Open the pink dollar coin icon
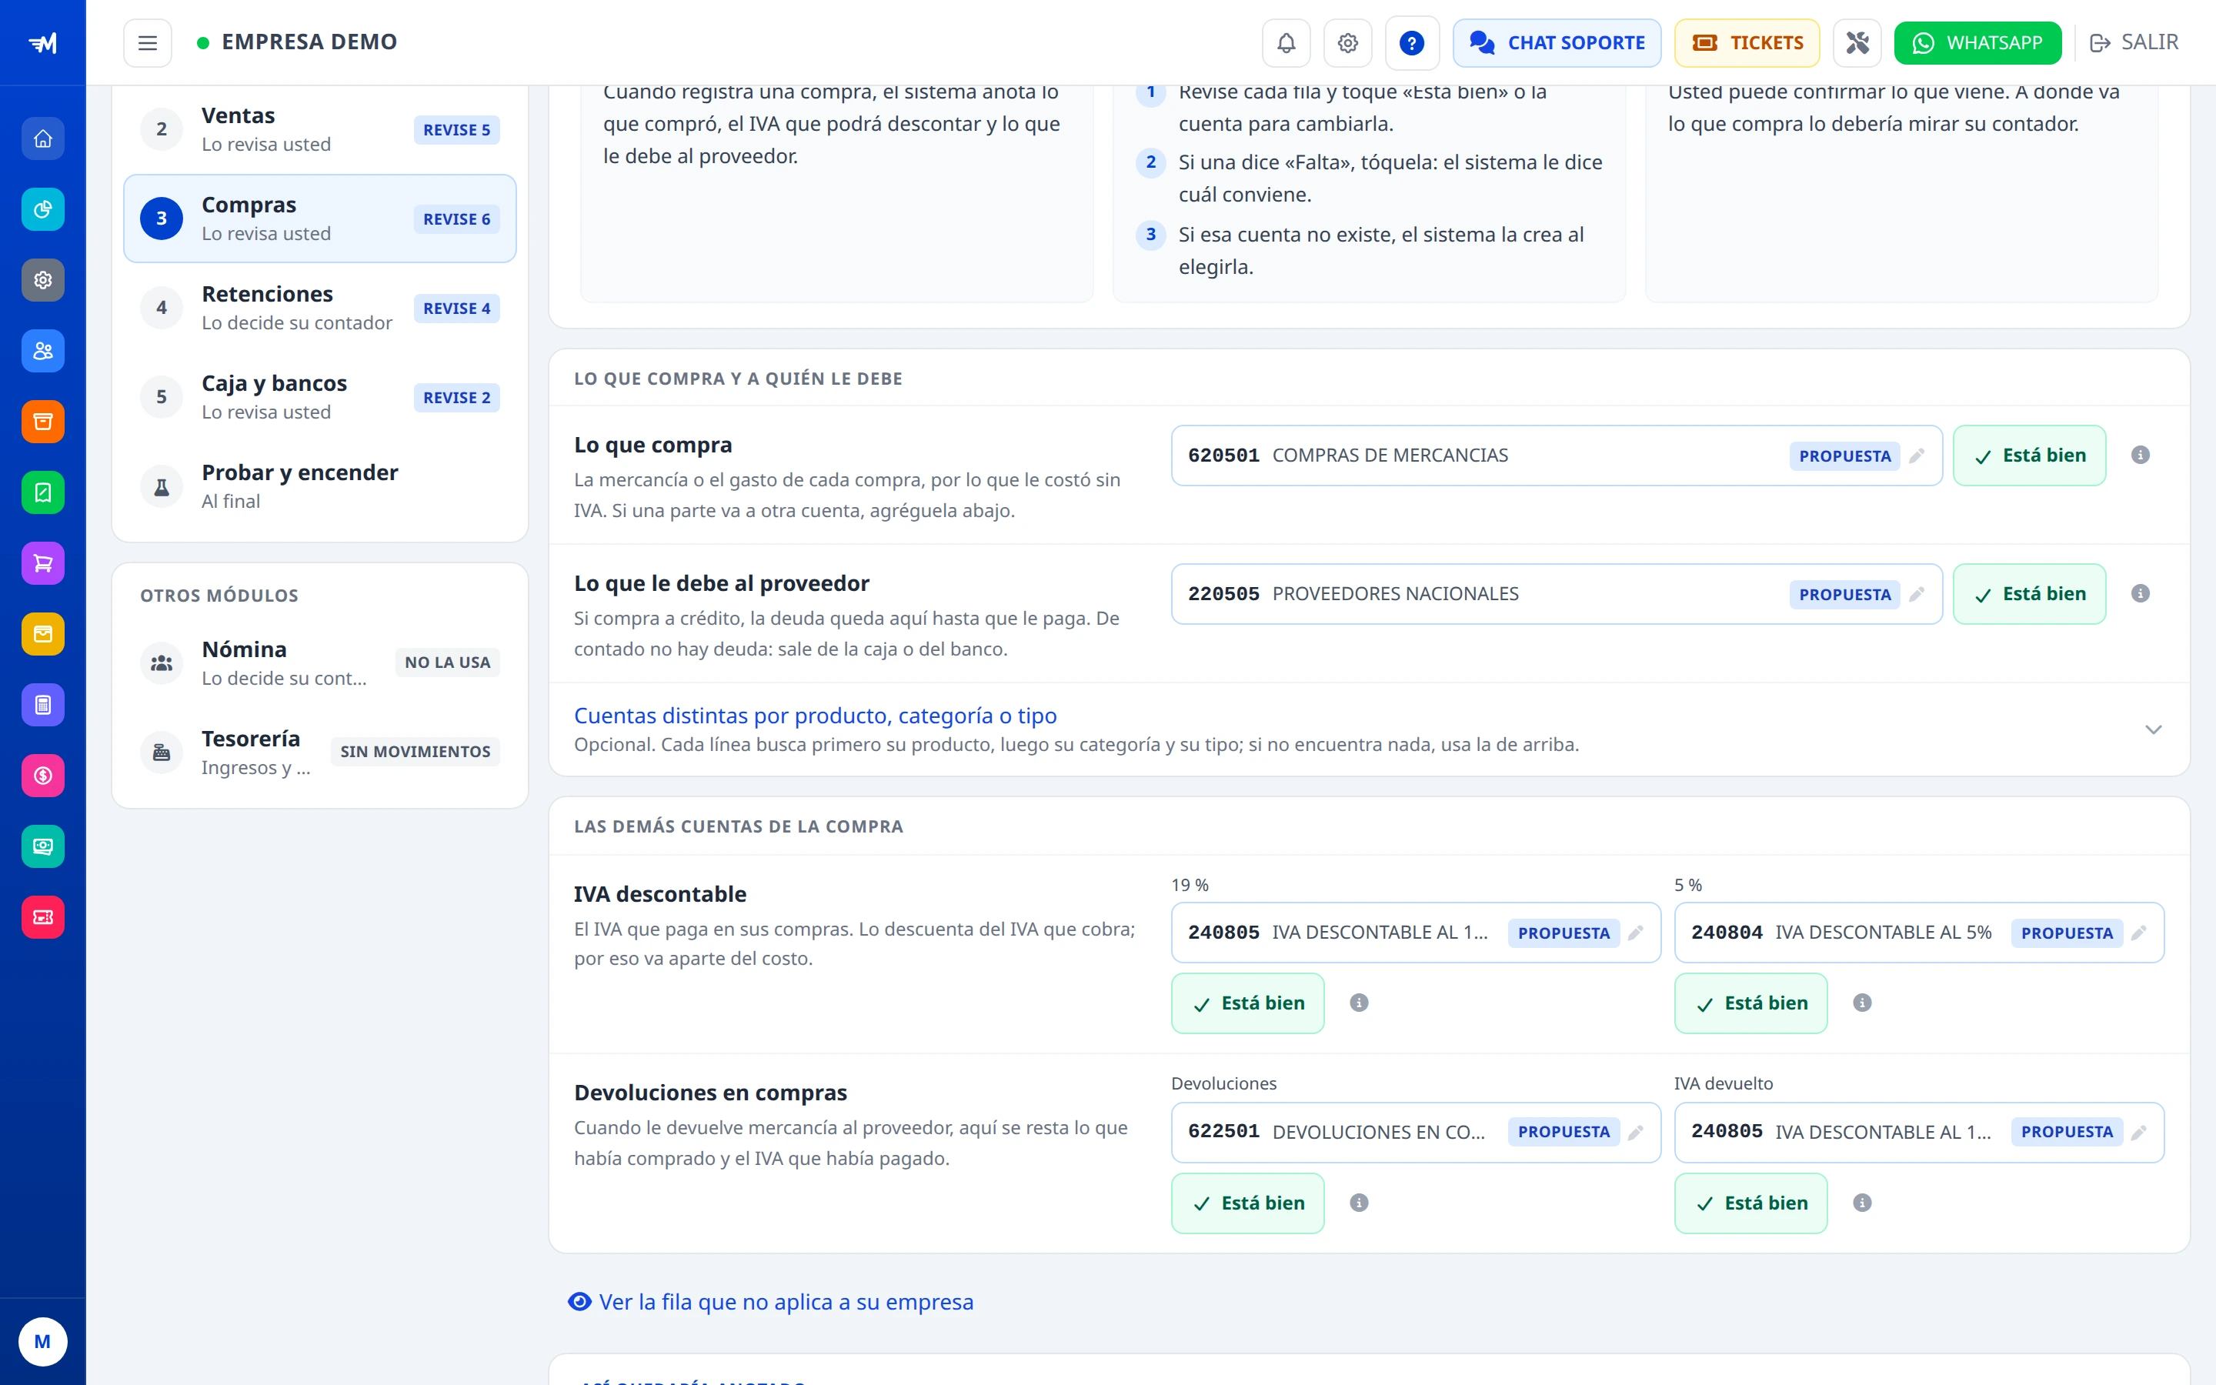This screenshot has width=2216, height=1385. pos(43,776)
